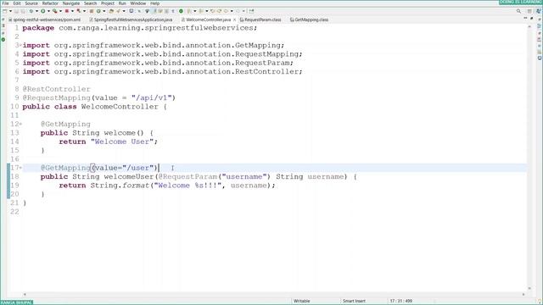Viewport: 543px width, 305px height.
Task: Click on the @RestController annotation
Action: (57, 89)
